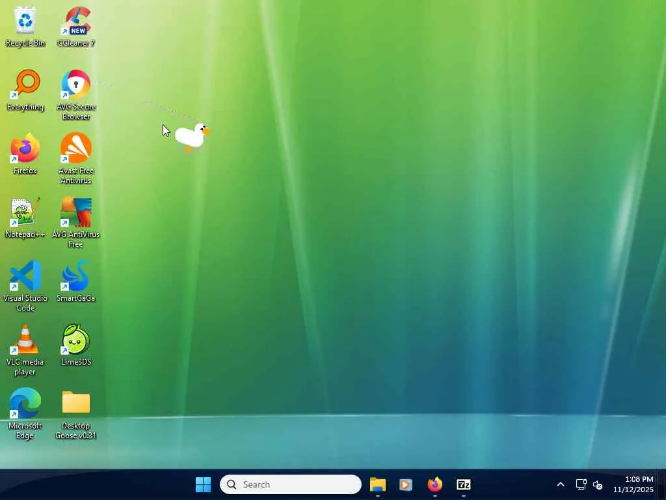Open the media player taskbar icon
Screen dimensions: 666x500
click(x=406, y=484)
